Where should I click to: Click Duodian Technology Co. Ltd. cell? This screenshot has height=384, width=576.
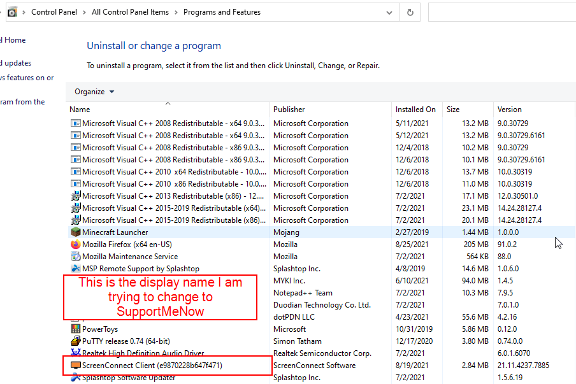(x=322, y=304)
